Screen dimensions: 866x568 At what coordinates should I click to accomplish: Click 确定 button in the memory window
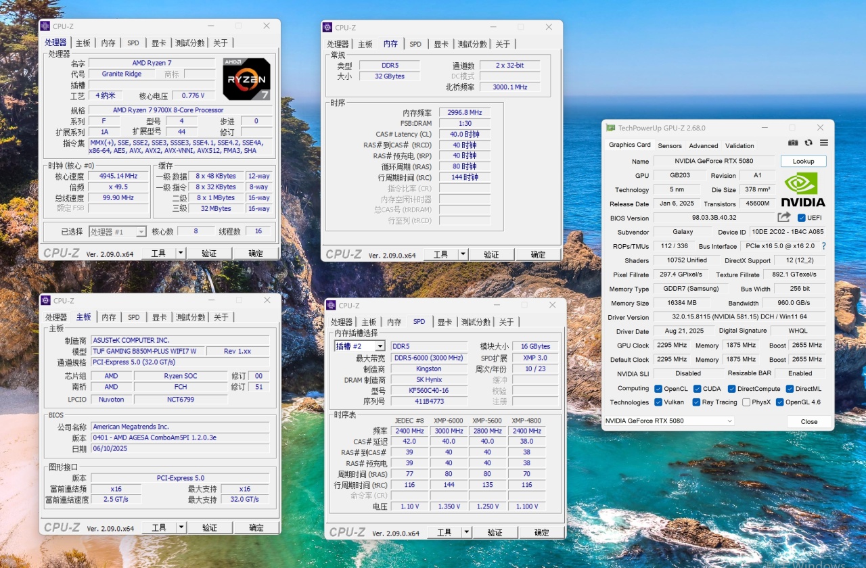coord(538,254)
